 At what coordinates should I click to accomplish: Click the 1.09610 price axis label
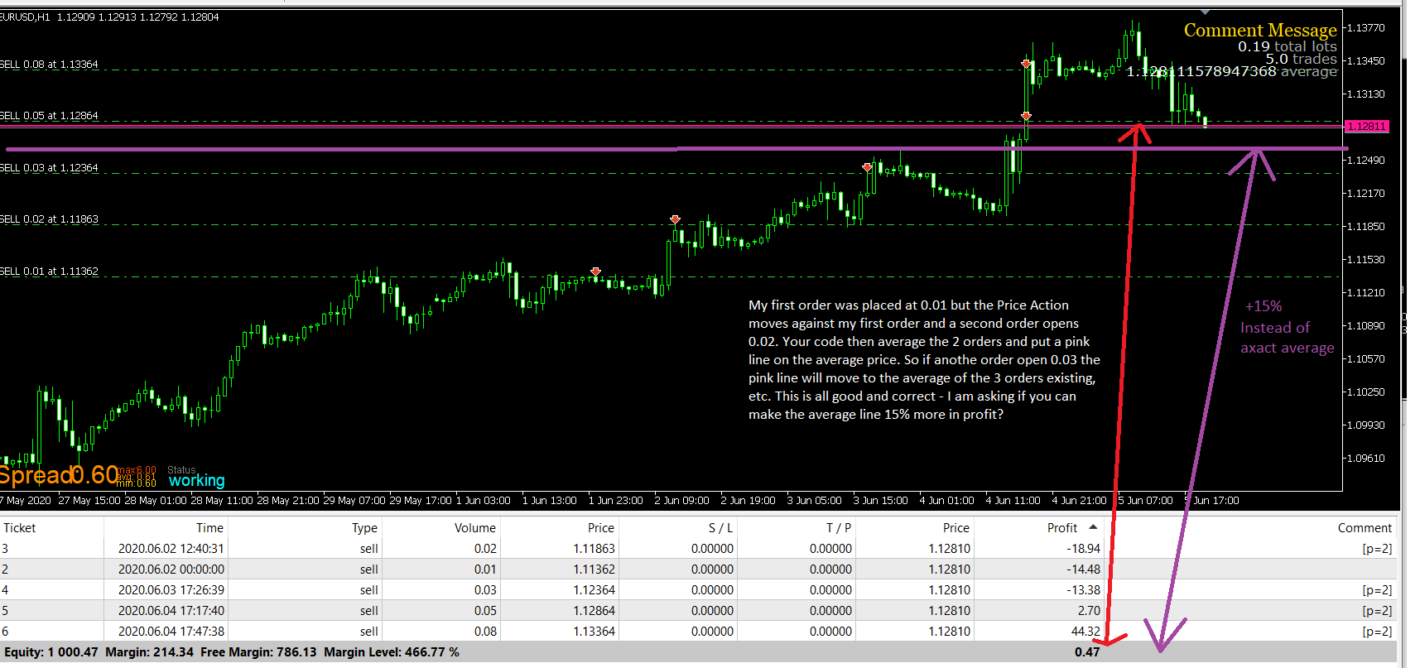click(1365, 459)
